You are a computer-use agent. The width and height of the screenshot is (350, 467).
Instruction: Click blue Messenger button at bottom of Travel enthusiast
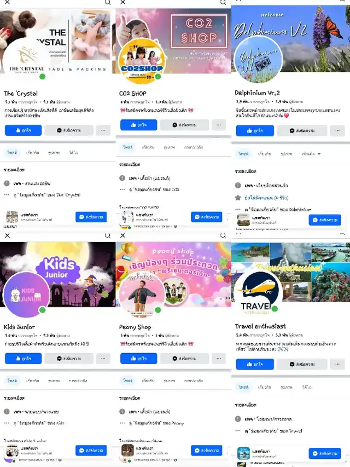[x=325, y=453]
